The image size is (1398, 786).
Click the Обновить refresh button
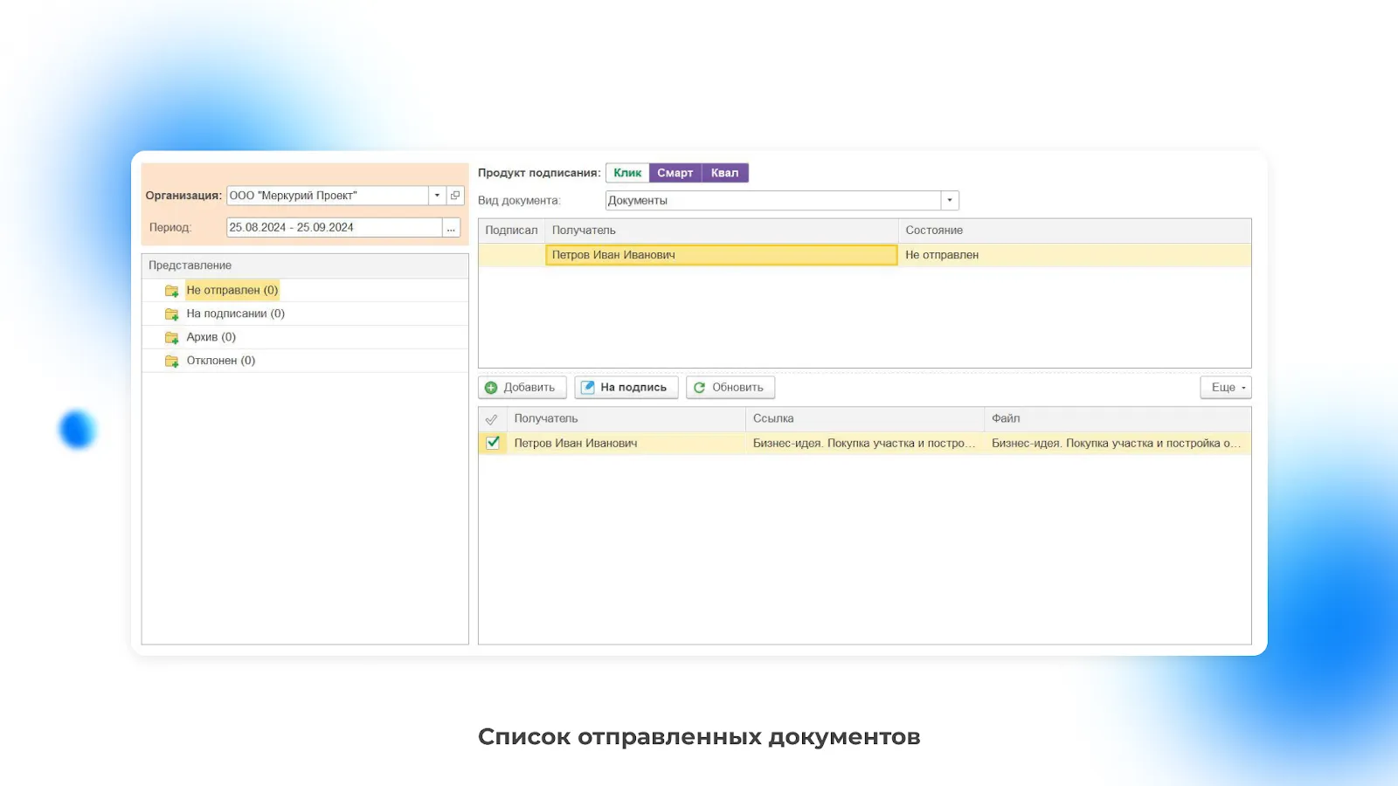tap(730, 388)
